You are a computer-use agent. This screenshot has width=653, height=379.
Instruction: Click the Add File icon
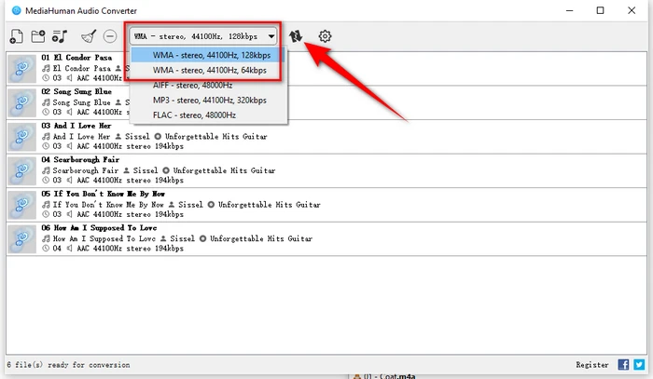[x=16, y=37]
